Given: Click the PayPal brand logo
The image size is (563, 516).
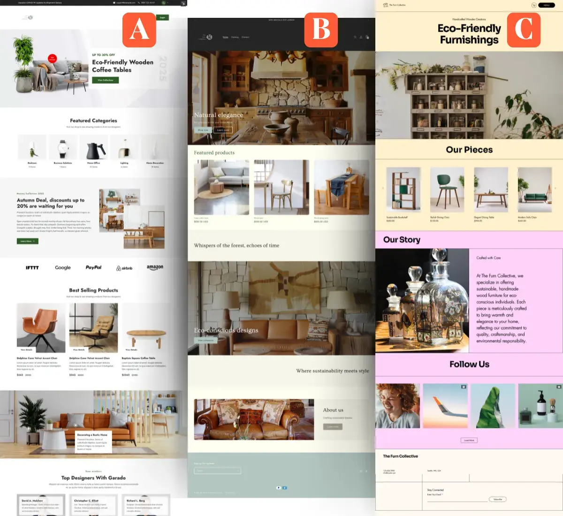Looking at the screenshot, I should (x=93, y=267).
